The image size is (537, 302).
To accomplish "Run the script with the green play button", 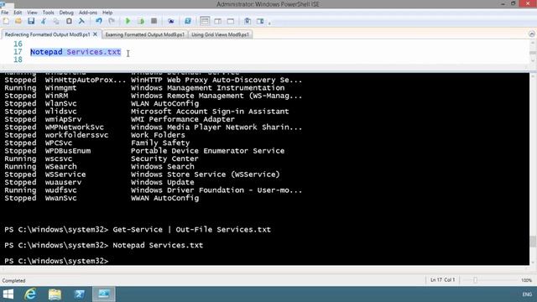I will click(128, 21).
